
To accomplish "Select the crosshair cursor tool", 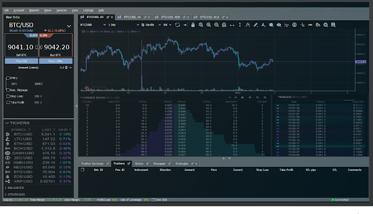I will [x=302, y=25].
